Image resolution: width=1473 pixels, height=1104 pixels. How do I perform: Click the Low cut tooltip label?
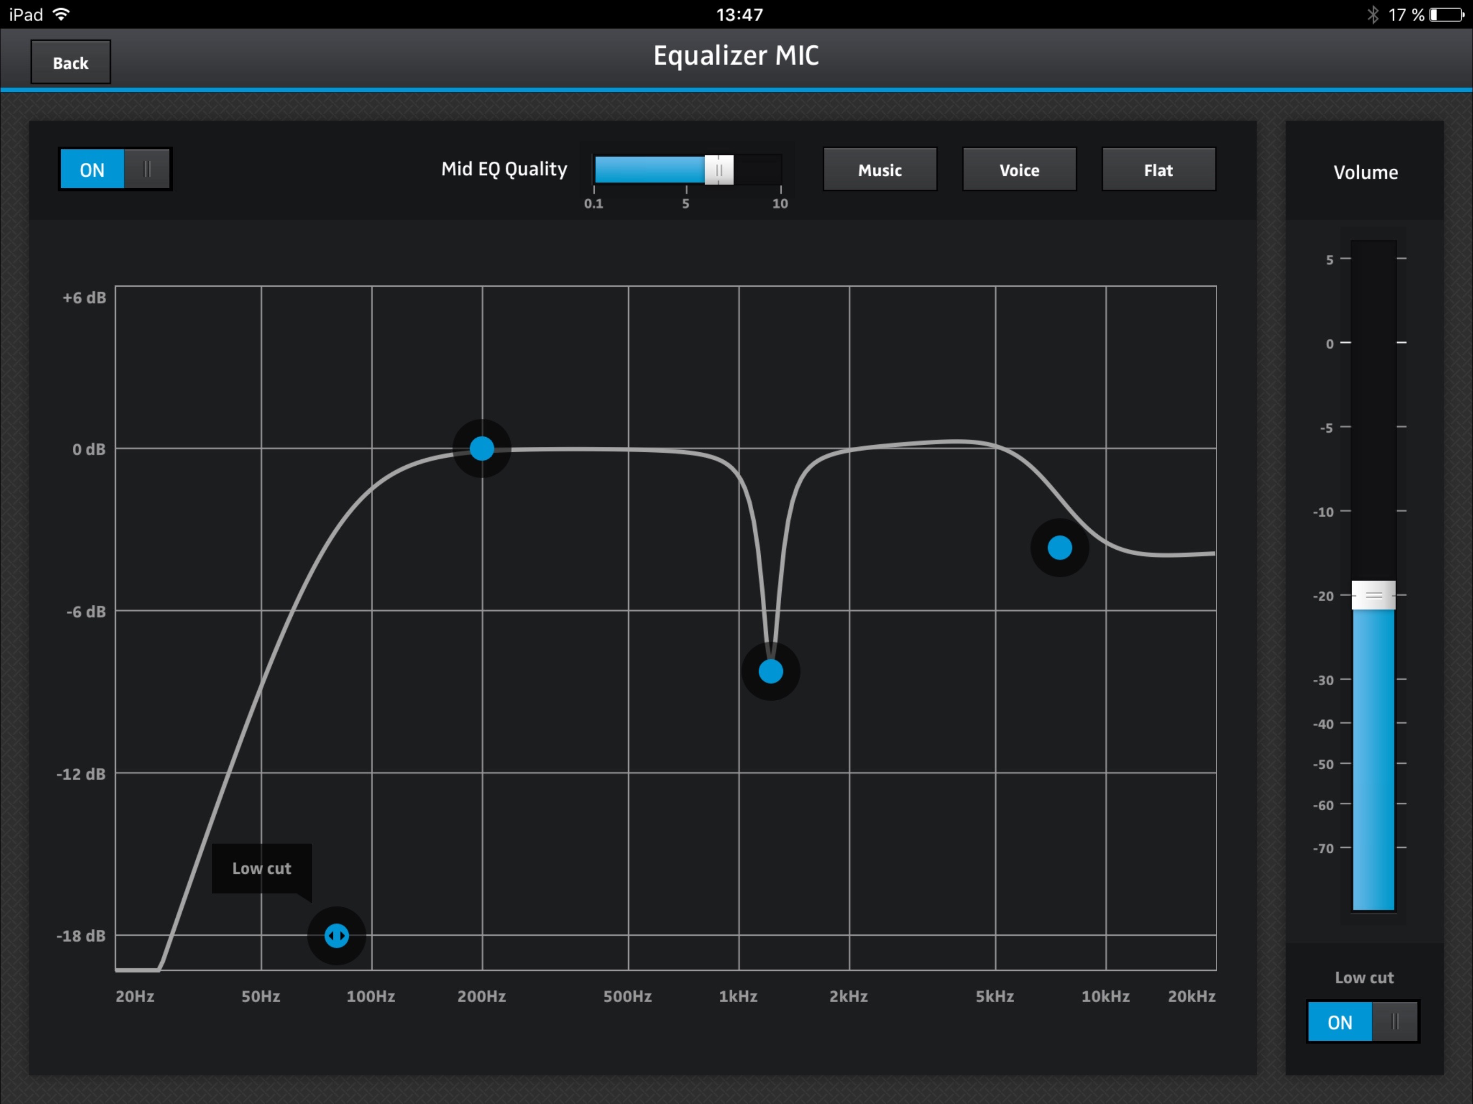(x=261, y=868)
